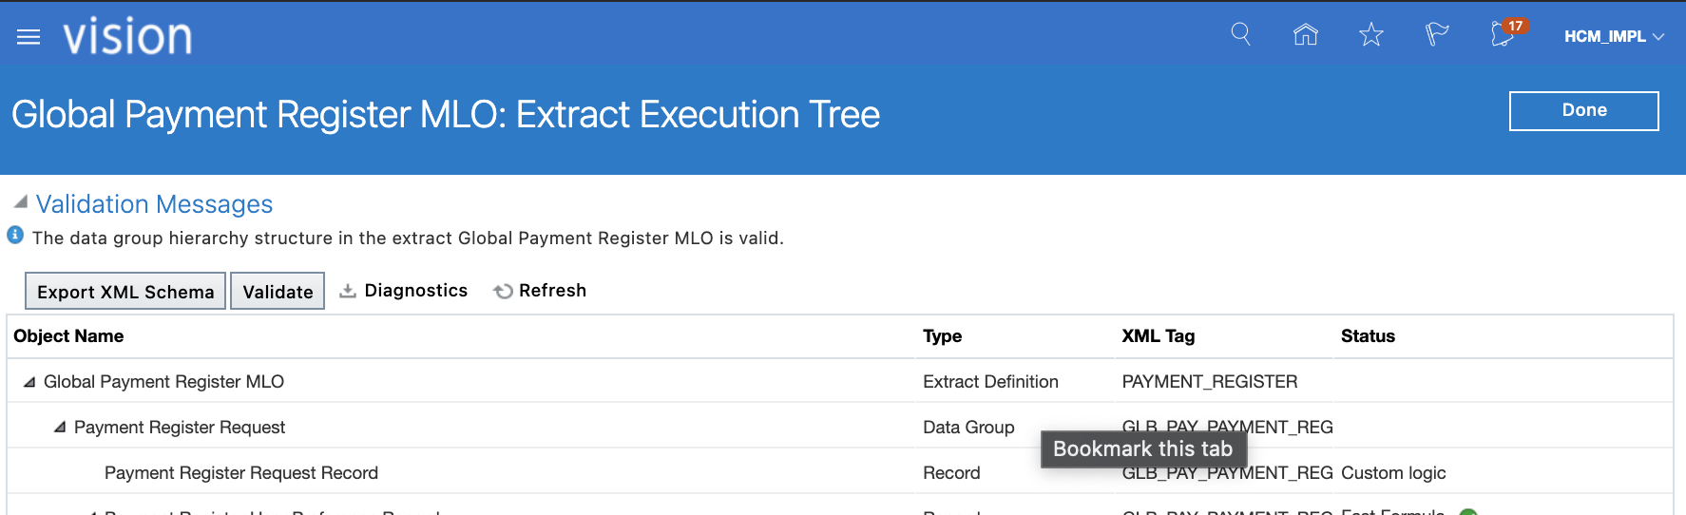This screenshot has width=1686, height=515.
Task: Collapse Payment Register Request node
Action: point(60,428)
